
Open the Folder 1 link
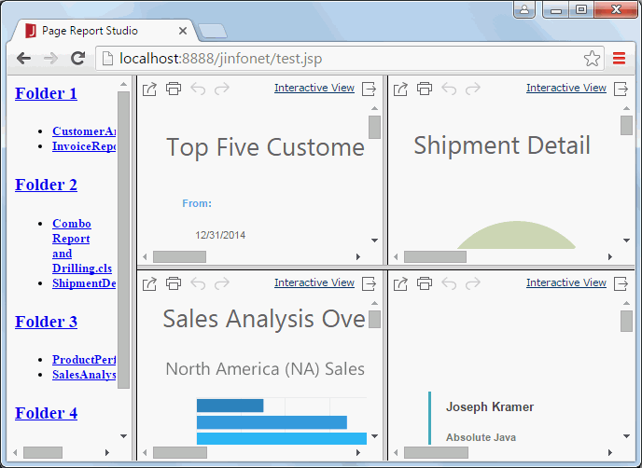47,93
